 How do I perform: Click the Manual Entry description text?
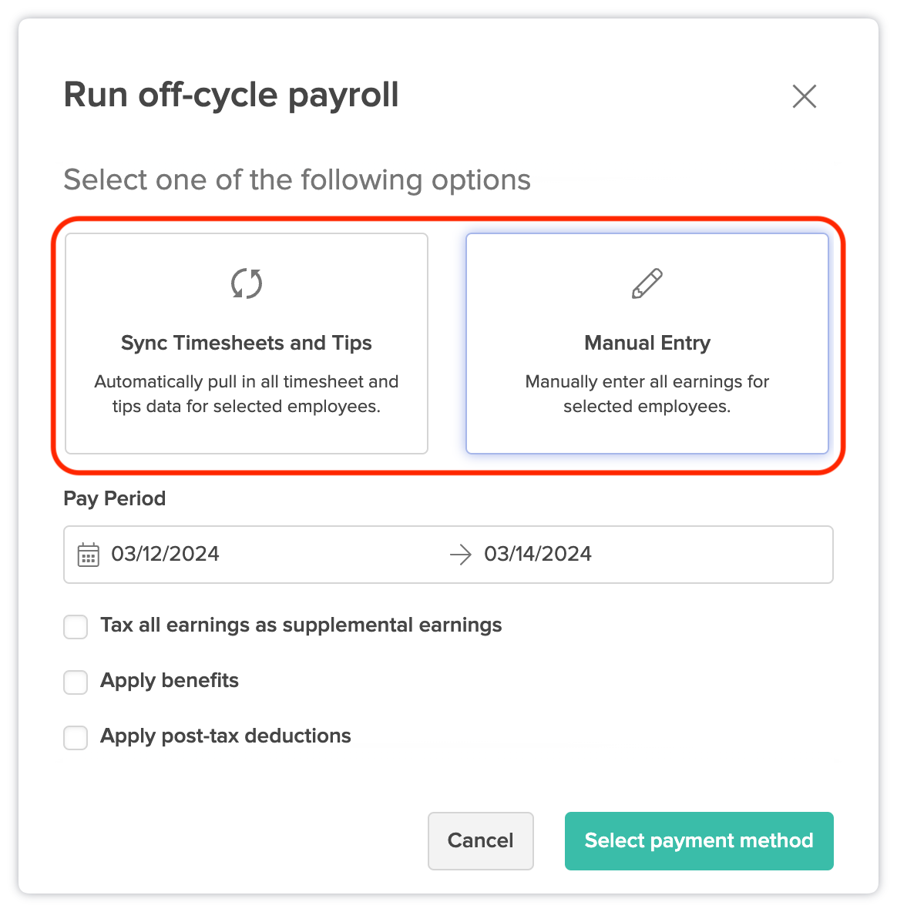647,394
